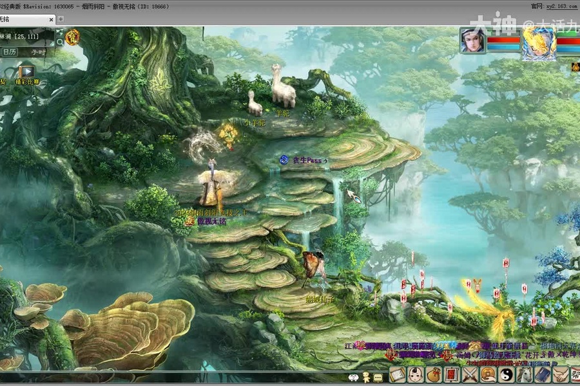Click the player's blue mana bar

(x=503, y=47)
